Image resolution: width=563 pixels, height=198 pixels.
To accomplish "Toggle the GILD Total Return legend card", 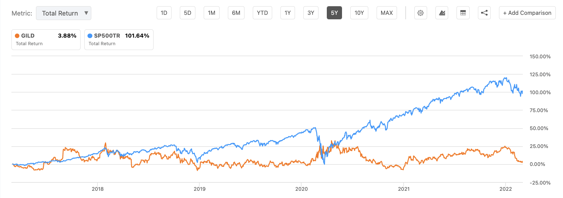I will [46, 40].
